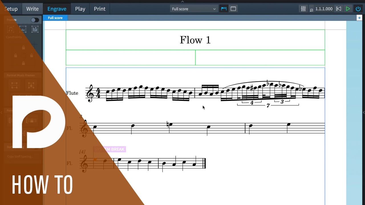This screenshot has height=205, width=365.
Task: Select the tuplet number 4
Action: (252, 102)
